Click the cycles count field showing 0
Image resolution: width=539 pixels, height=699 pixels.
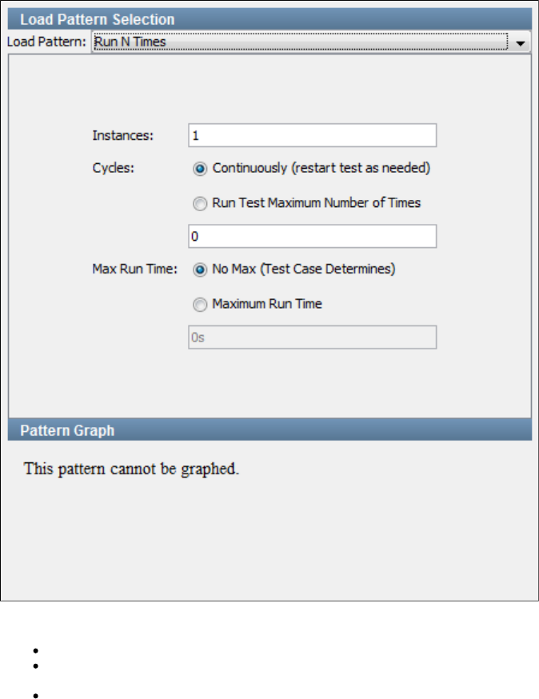point(312,237)
